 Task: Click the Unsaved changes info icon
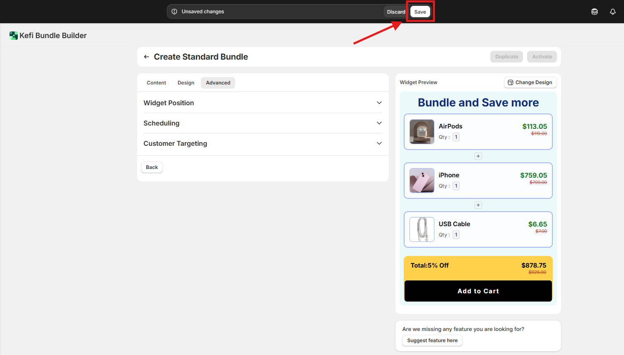[x=174, y=12]
